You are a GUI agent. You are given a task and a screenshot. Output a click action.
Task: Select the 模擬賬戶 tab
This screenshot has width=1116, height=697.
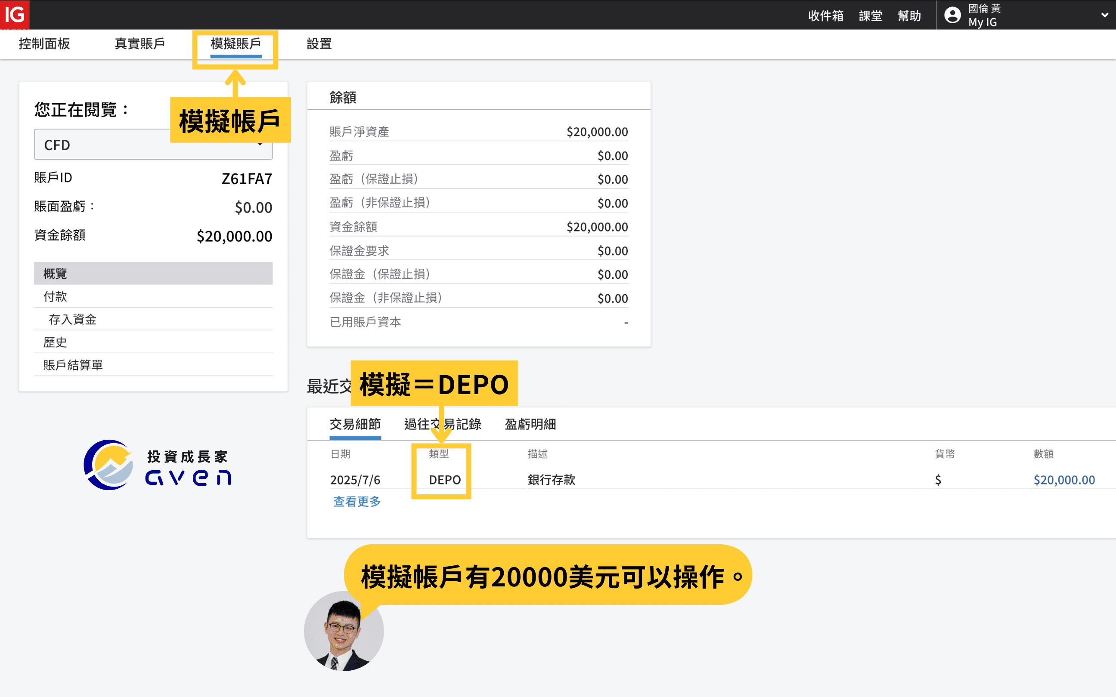(x=236, y=44)
